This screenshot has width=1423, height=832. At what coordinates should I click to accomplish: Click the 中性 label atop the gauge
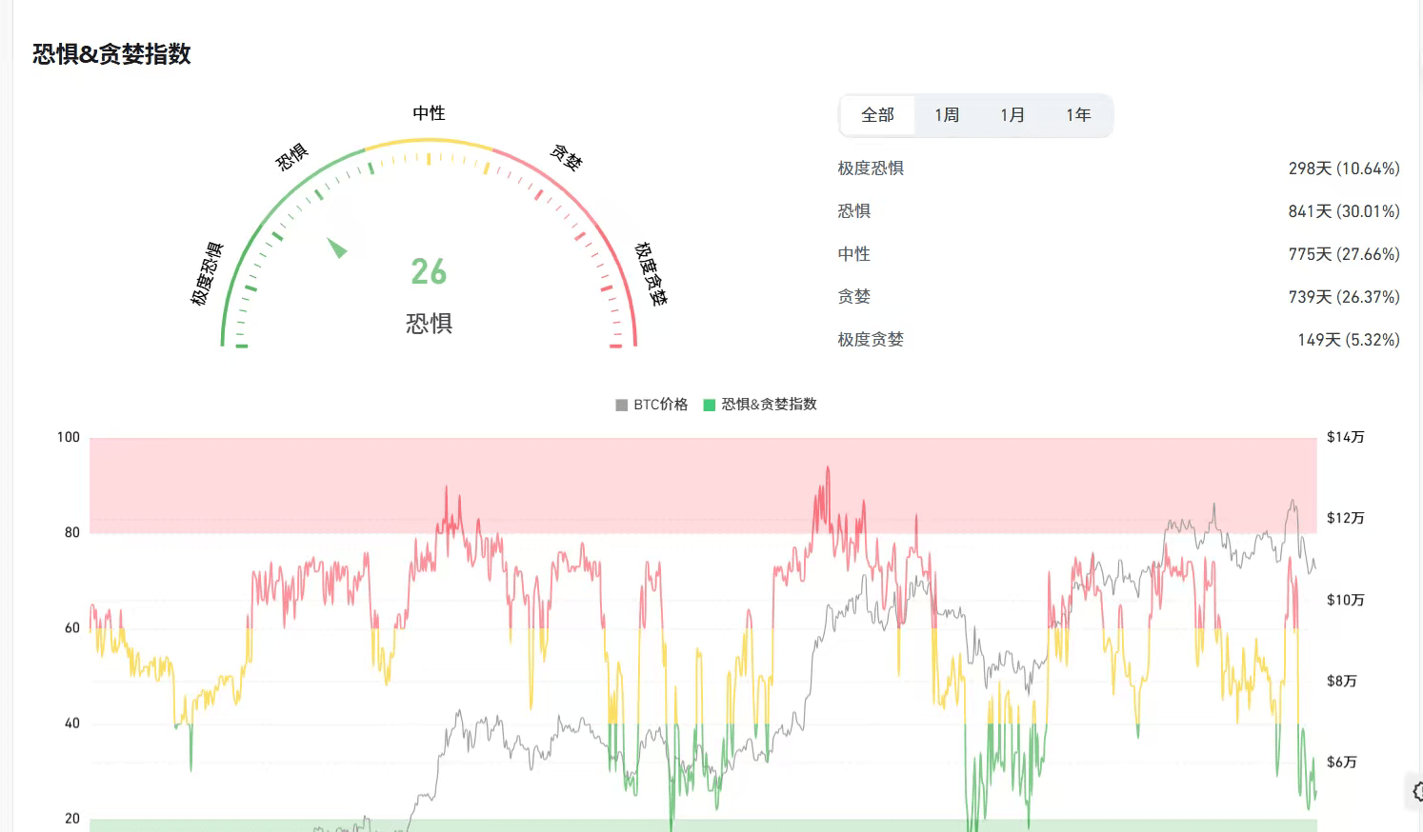click(x=429, y=113)
